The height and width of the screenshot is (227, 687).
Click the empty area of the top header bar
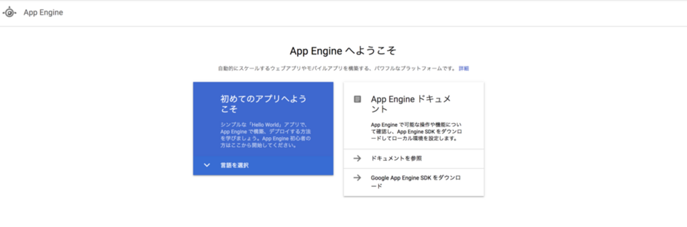coord(370,13)
